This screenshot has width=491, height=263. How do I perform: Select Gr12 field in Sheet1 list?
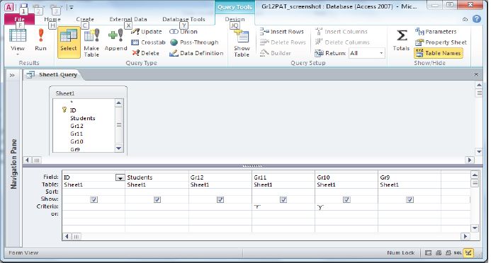pos(77,126)
